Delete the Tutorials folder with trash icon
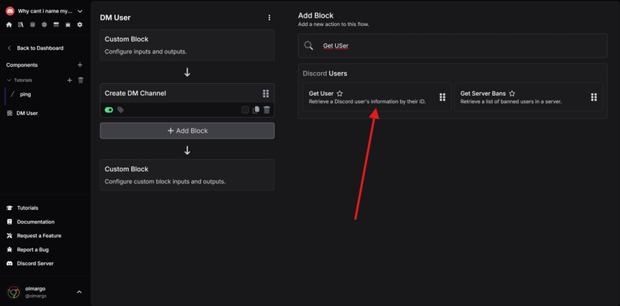 click(81, 80)
